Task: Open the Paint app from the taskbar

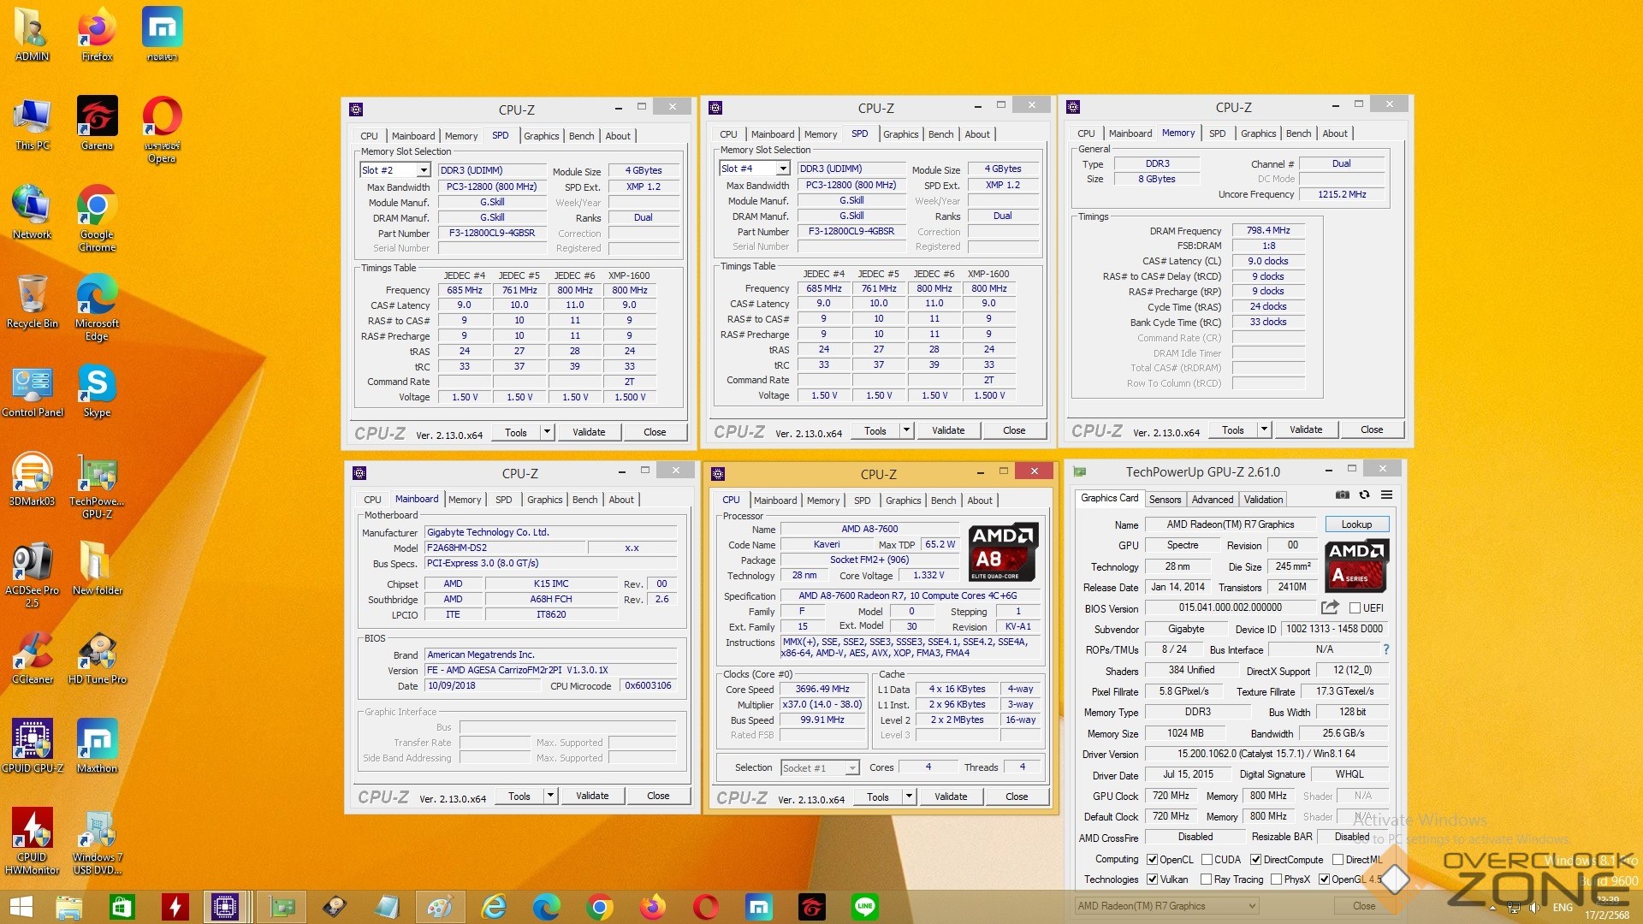Action: 440,907
